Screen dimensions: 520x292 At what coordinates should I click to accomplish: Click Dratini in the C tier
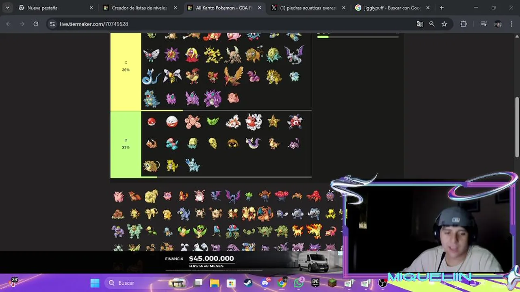coord(151,76)
